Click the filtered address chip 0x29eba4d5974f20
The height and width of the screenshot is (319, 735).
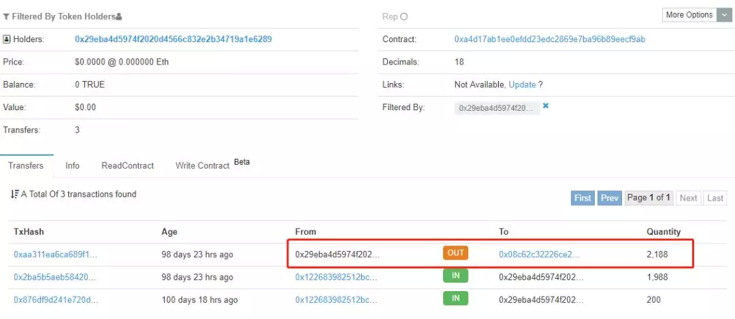click(x=496, y=107)
